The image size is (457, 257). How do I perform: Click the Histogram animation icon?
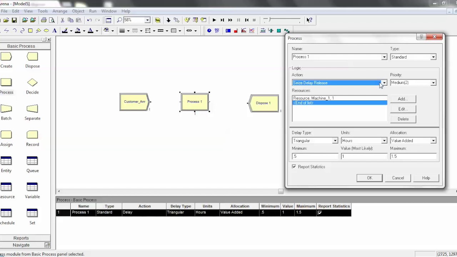point(244,31)
